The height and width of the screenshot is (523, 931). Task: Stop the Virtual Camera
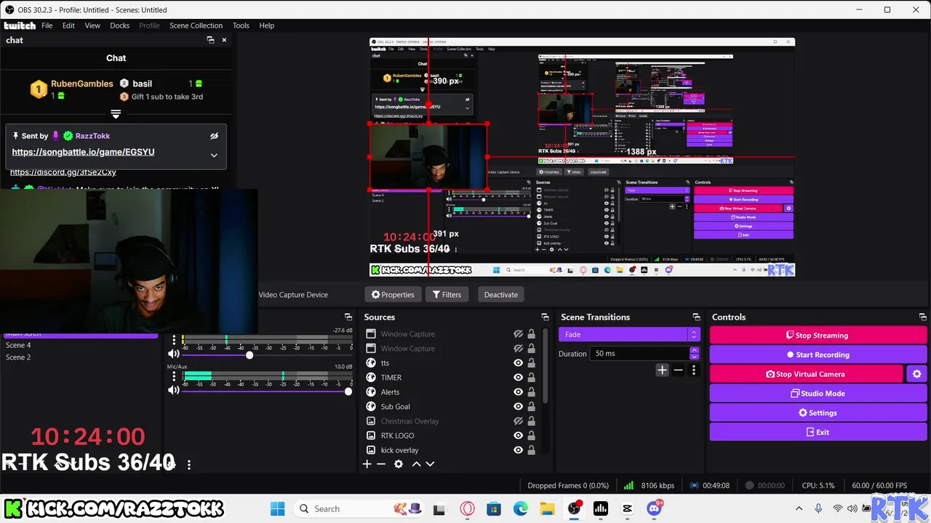(806, 374)
